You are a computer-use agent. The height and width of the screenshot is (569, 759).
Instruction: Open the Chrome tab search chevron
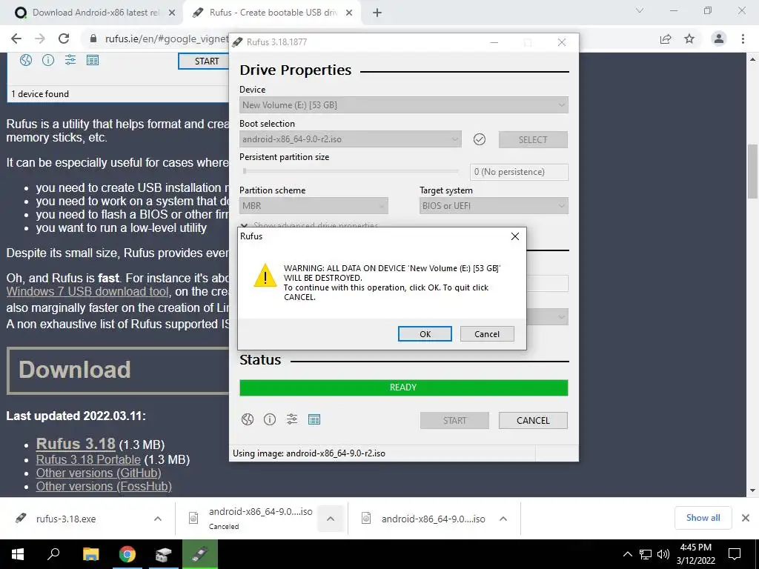pyautogui.click(x=640, y=10)
